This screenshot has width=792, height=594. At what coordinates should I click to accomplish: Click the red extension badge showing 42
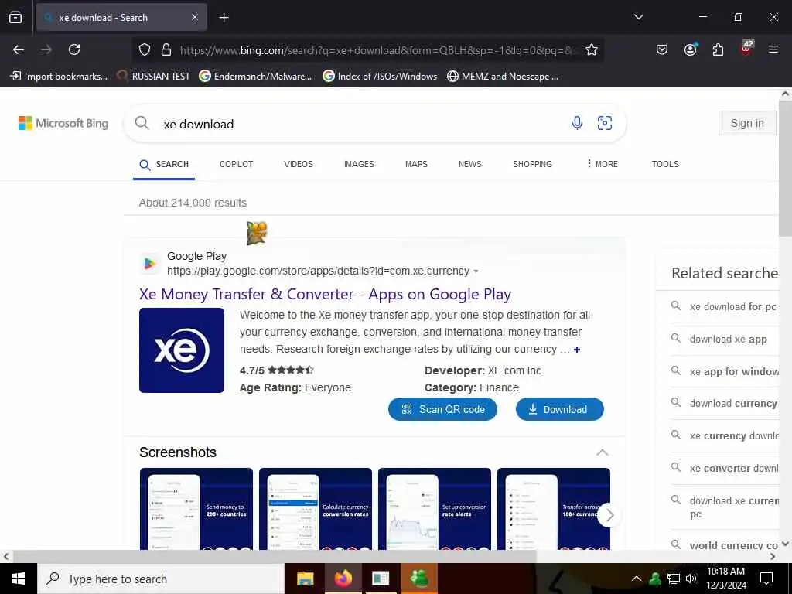pos(746,48)
